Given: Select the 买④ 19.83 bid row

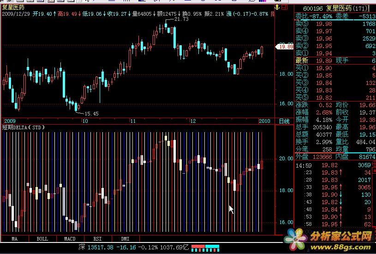Looking at the screenshot, I should tap(335, 90).
